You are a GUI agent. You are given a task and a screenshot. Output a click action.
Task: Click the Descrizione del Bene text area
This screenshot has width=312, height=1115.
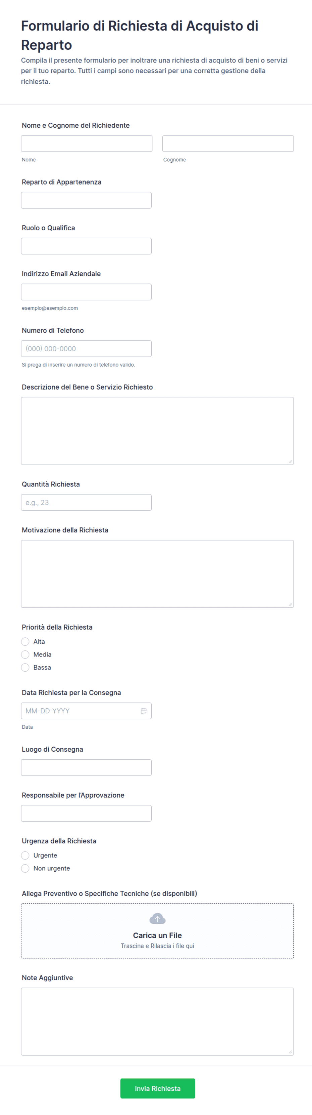click(x=157, y=431)
